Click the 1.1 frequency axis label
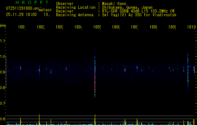The height and width of the screenshot is (125, 197). click(3, 41)
